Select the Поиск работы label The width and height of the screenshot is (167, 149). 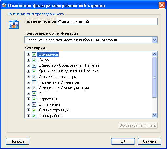click(x=50, y=116)
